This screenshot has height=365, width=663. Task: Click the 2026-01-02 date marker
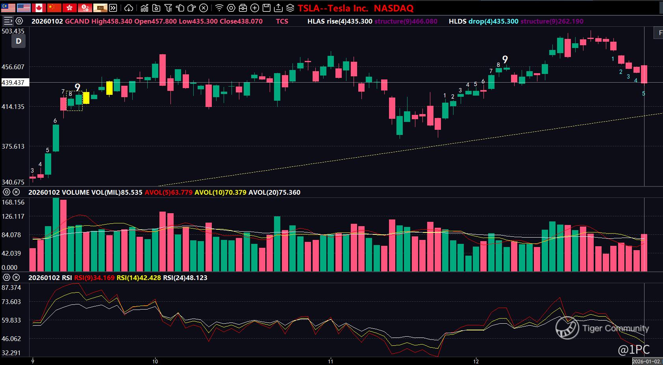[x=647, y=361]
